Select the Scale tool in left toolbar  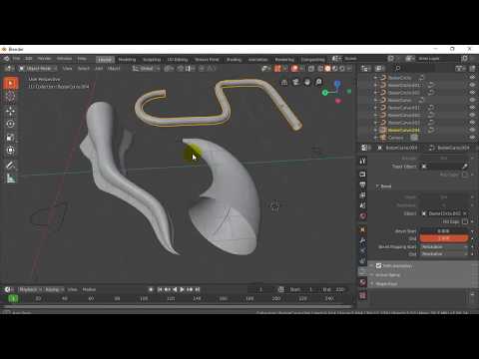coord(10,138)
